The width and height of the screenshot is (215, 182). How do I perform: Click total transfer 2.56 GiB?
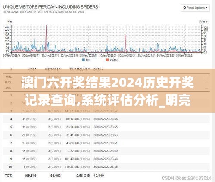click(x=83, y=176)
